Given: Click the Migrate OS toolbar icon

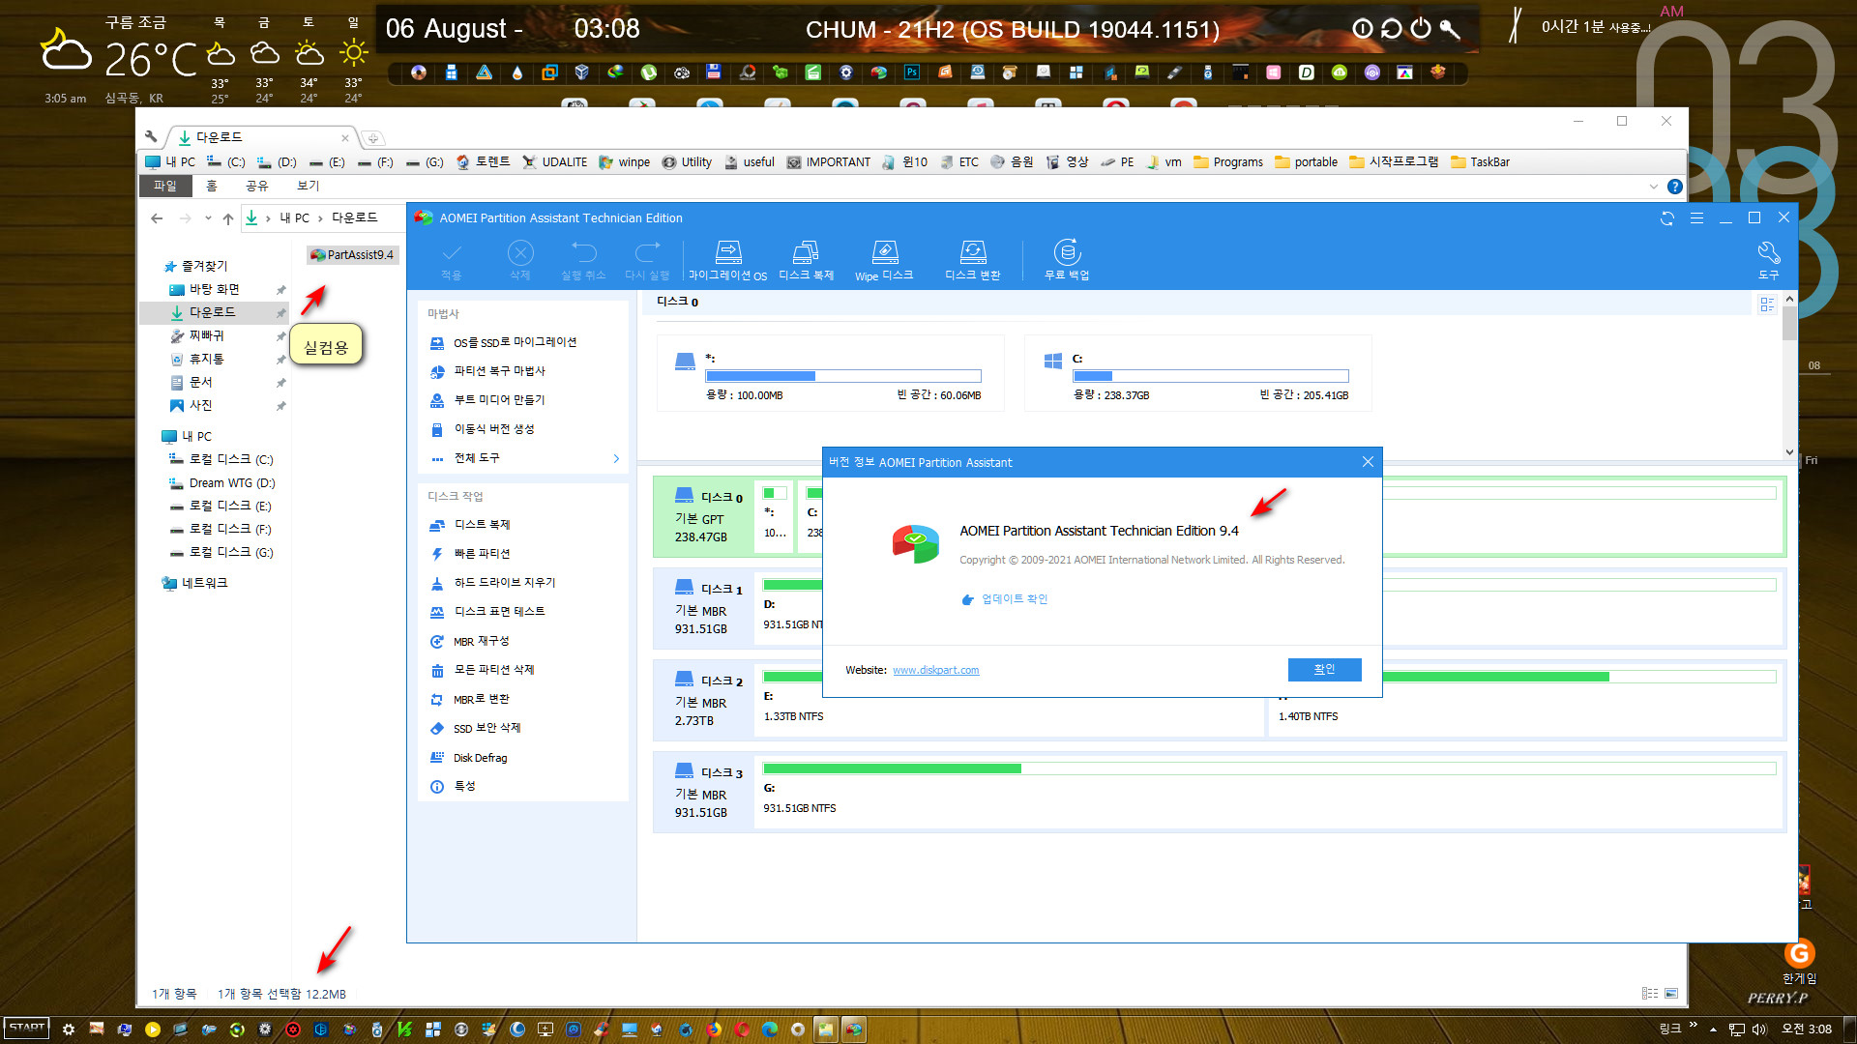Looking at the screenshot, I should (x=728, y=260).
